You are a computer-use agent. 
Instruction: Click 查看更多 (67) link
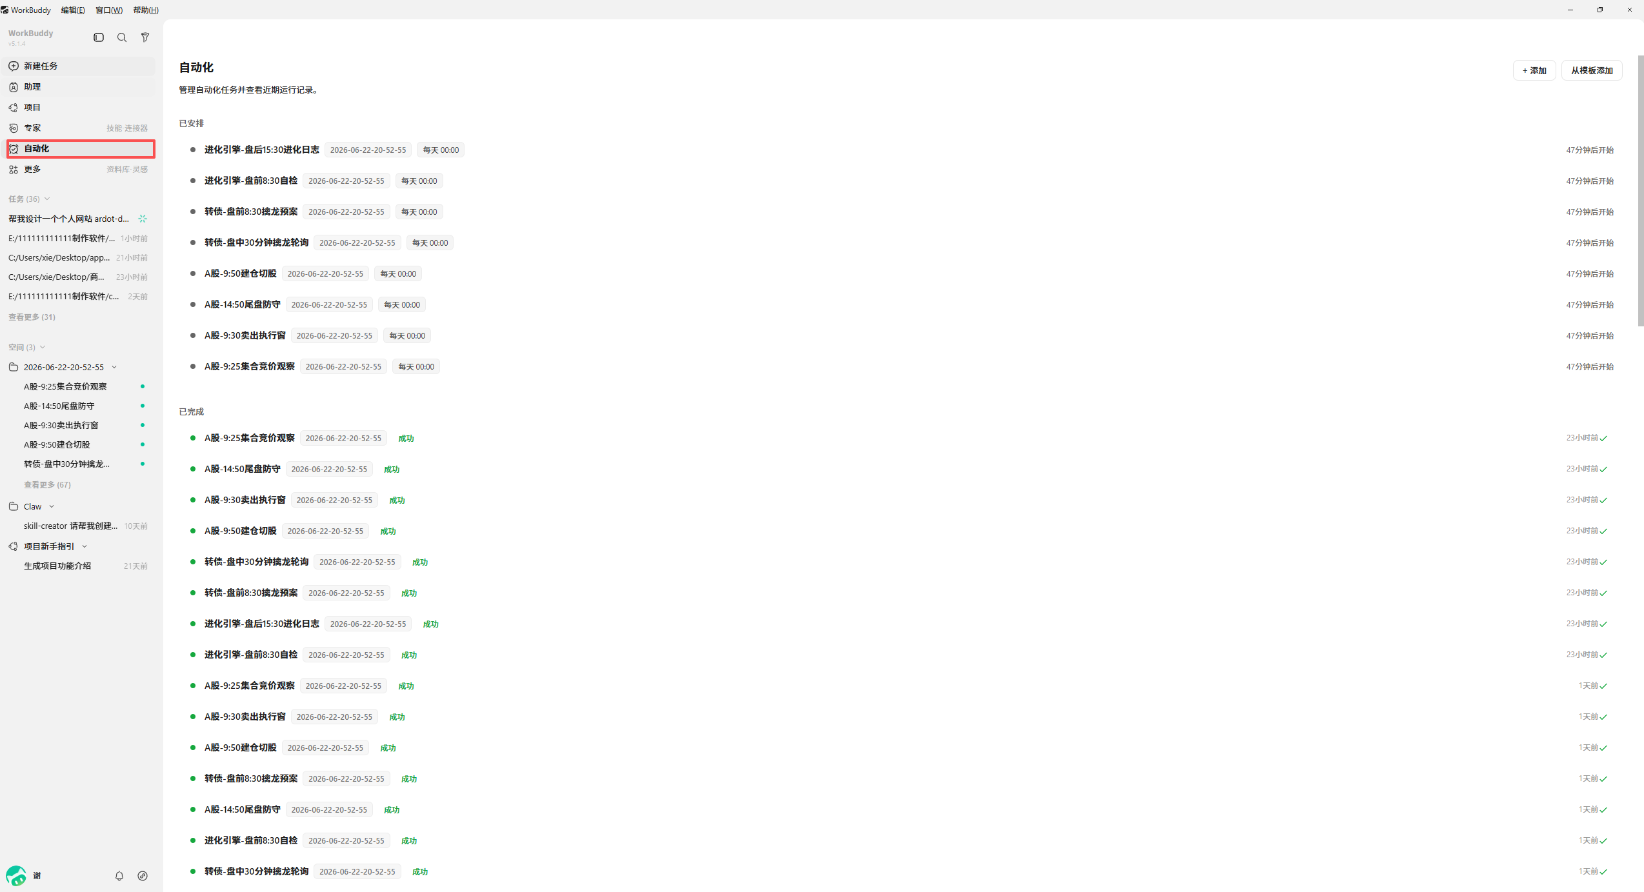click(47, 484)
